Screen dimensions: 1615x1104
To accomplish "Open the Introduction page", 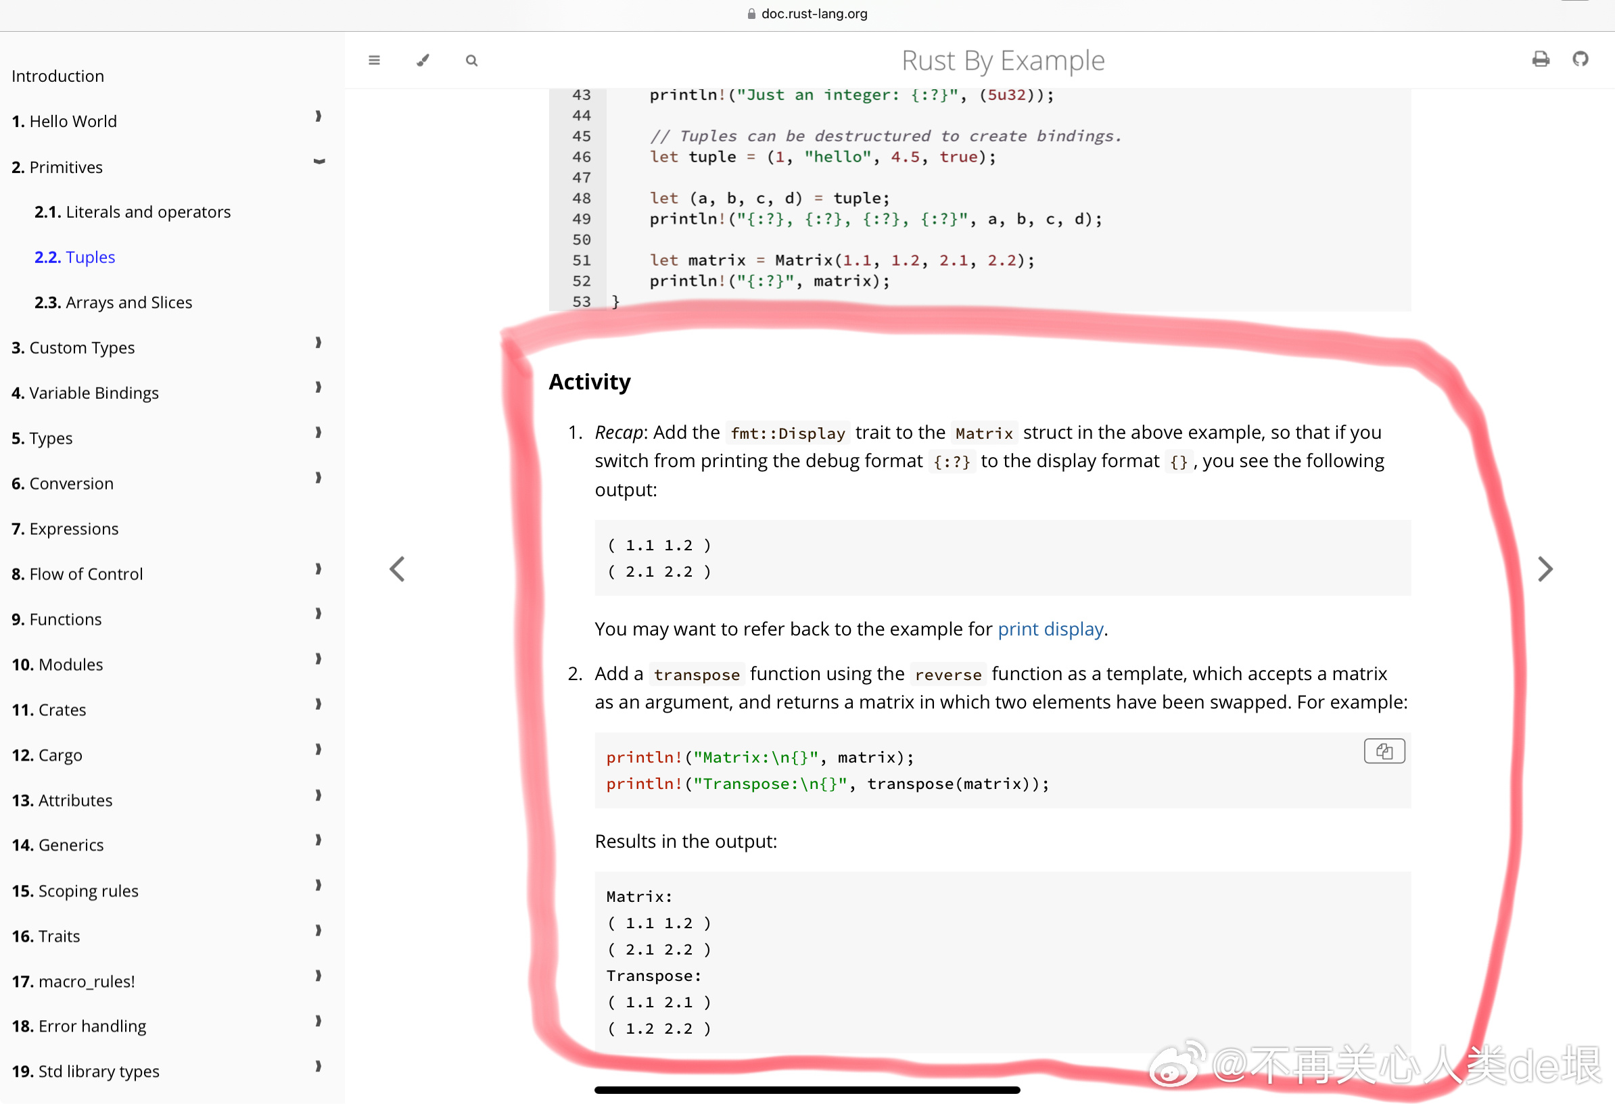I will point(57,76).
